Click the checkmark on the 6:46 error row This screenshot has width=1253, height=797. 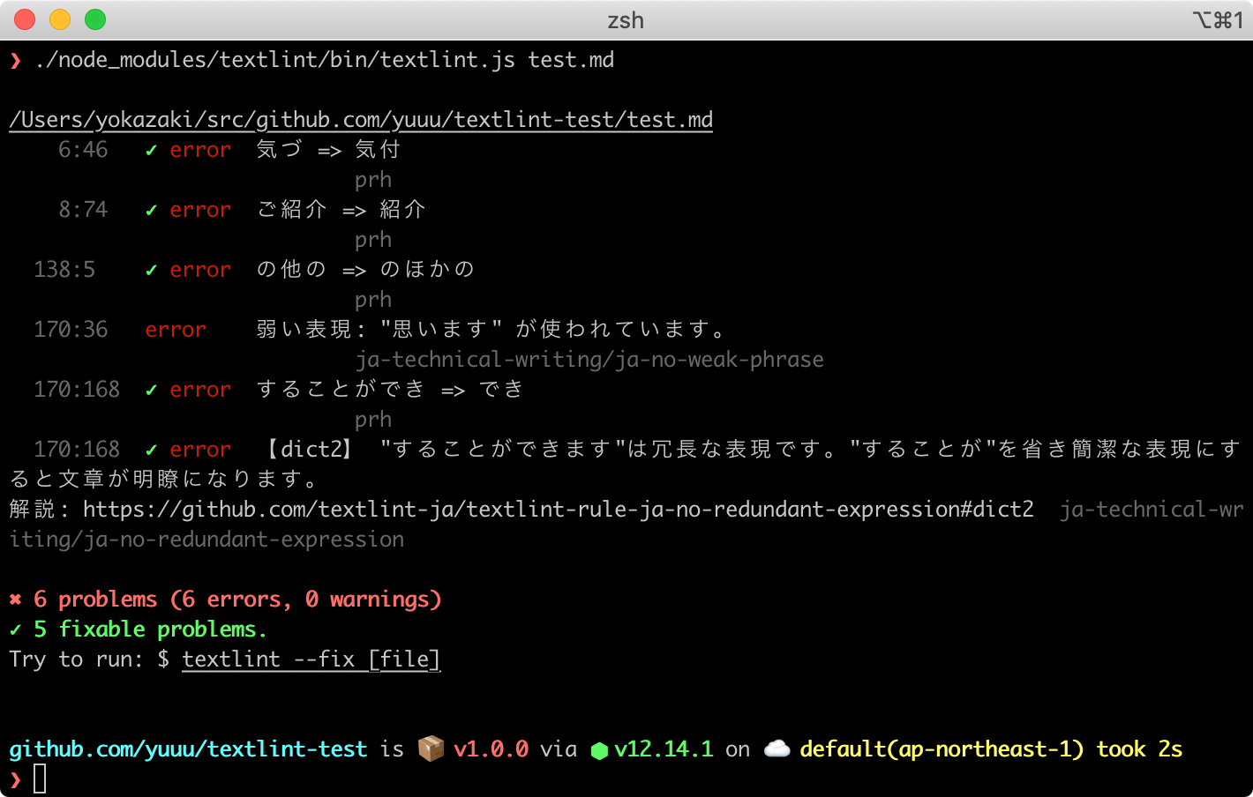tap(150, 150)
